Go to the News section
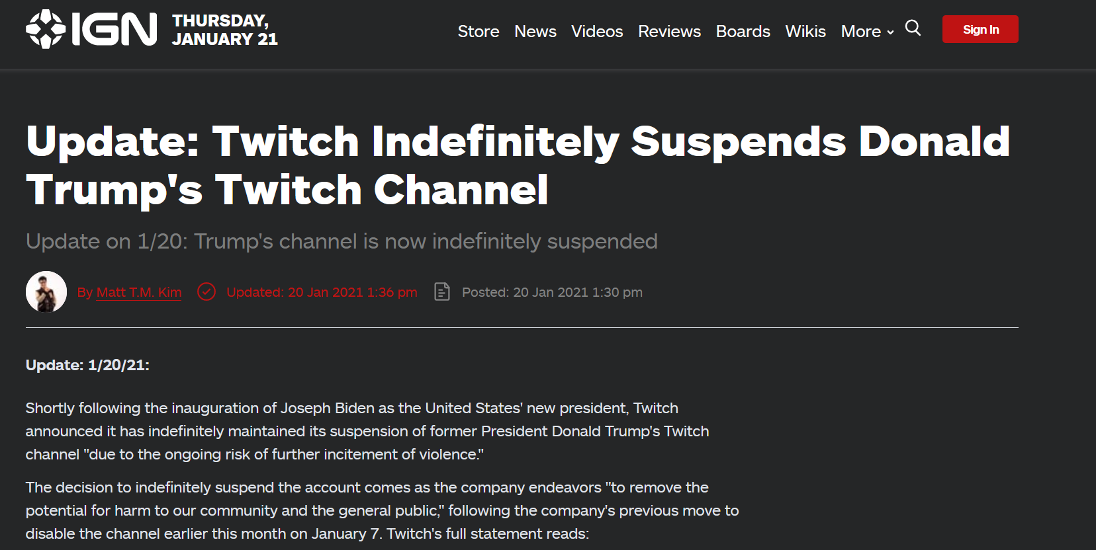Viewport: 1096px width, 550px height. pos(535,31)
